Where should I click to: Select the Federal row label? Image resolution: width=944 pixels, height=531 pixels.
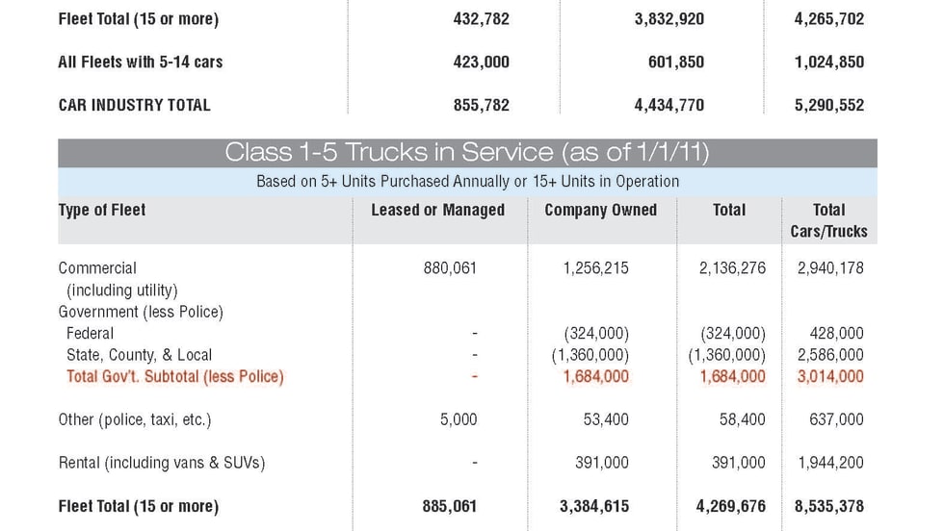click(90, 334)
